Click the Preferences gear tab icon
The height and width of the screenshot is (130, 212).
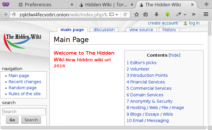(x=21, y=5)
